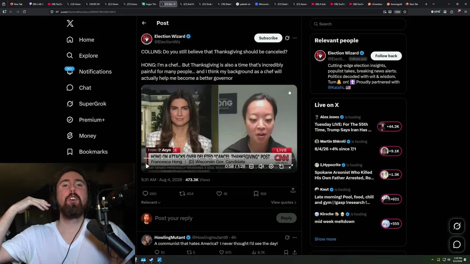
Task: Go back using the Post back arrow
Action: coord(144,23)
